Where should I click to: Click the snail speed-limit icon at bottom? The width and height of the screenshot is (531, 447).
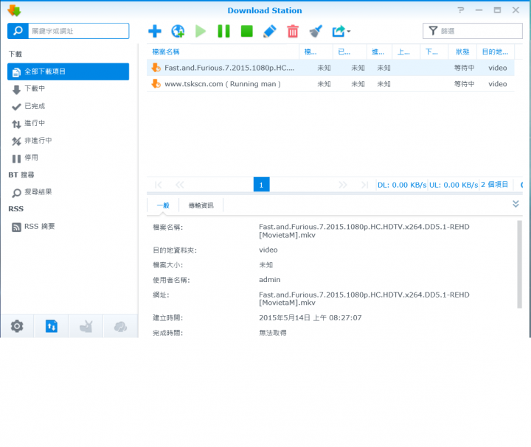click(86, 326)
